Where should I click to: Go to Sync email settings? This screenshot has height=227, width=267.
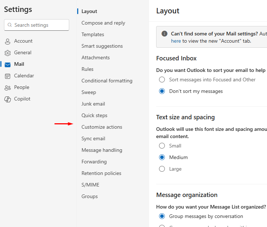coord(93,138)
